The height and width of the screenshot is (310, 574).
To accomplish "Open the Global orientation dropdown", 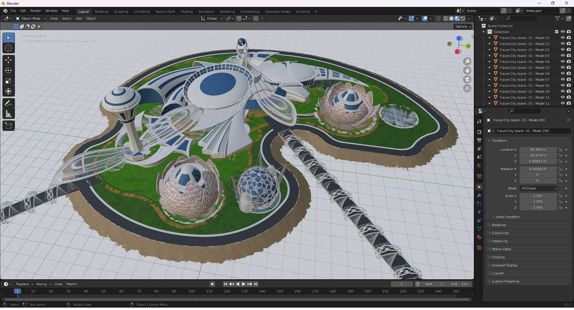I will (x=211, y=18).
